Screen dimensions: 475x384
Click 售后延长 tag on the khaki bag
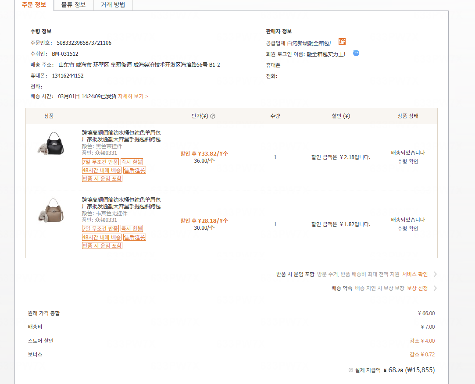pyautogui.click(x=134, y=237)
